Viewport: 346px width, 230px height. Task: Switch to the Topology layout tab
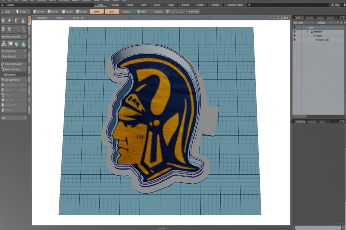point(115,5)
